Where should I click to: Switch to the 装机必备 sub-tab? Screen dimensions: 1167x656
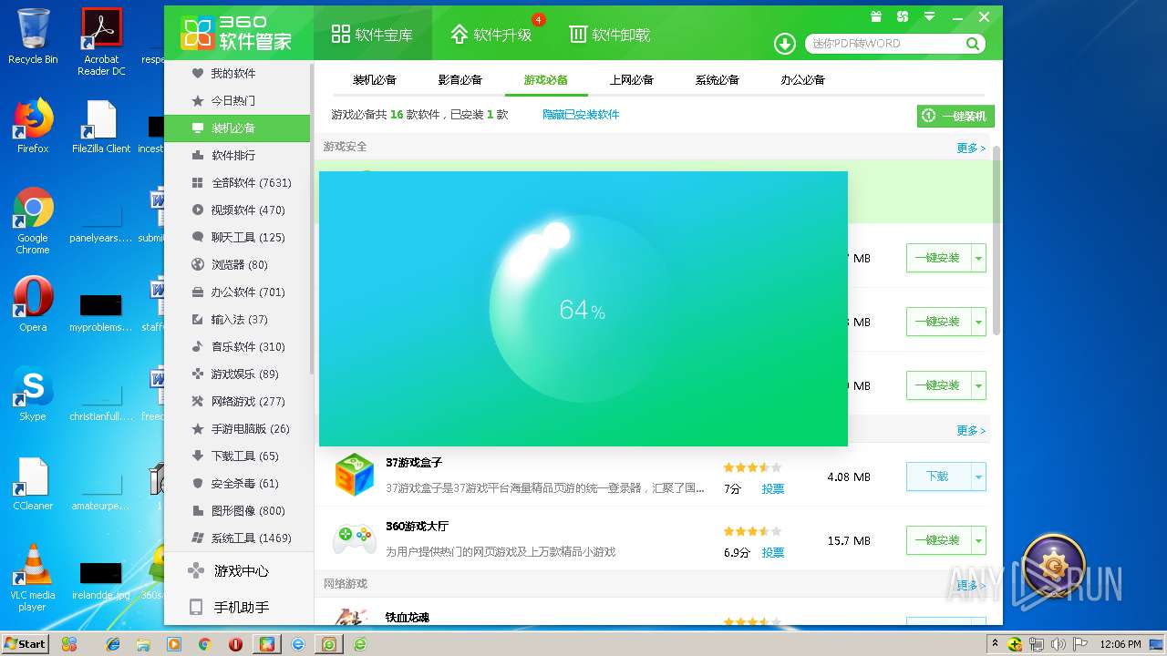(x=375, y=80)
